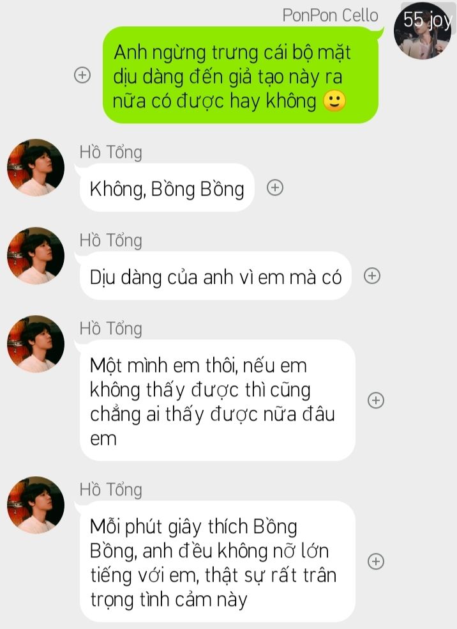
Task: Open PonPon Cello's profile avatar
Action: (423, 31)
